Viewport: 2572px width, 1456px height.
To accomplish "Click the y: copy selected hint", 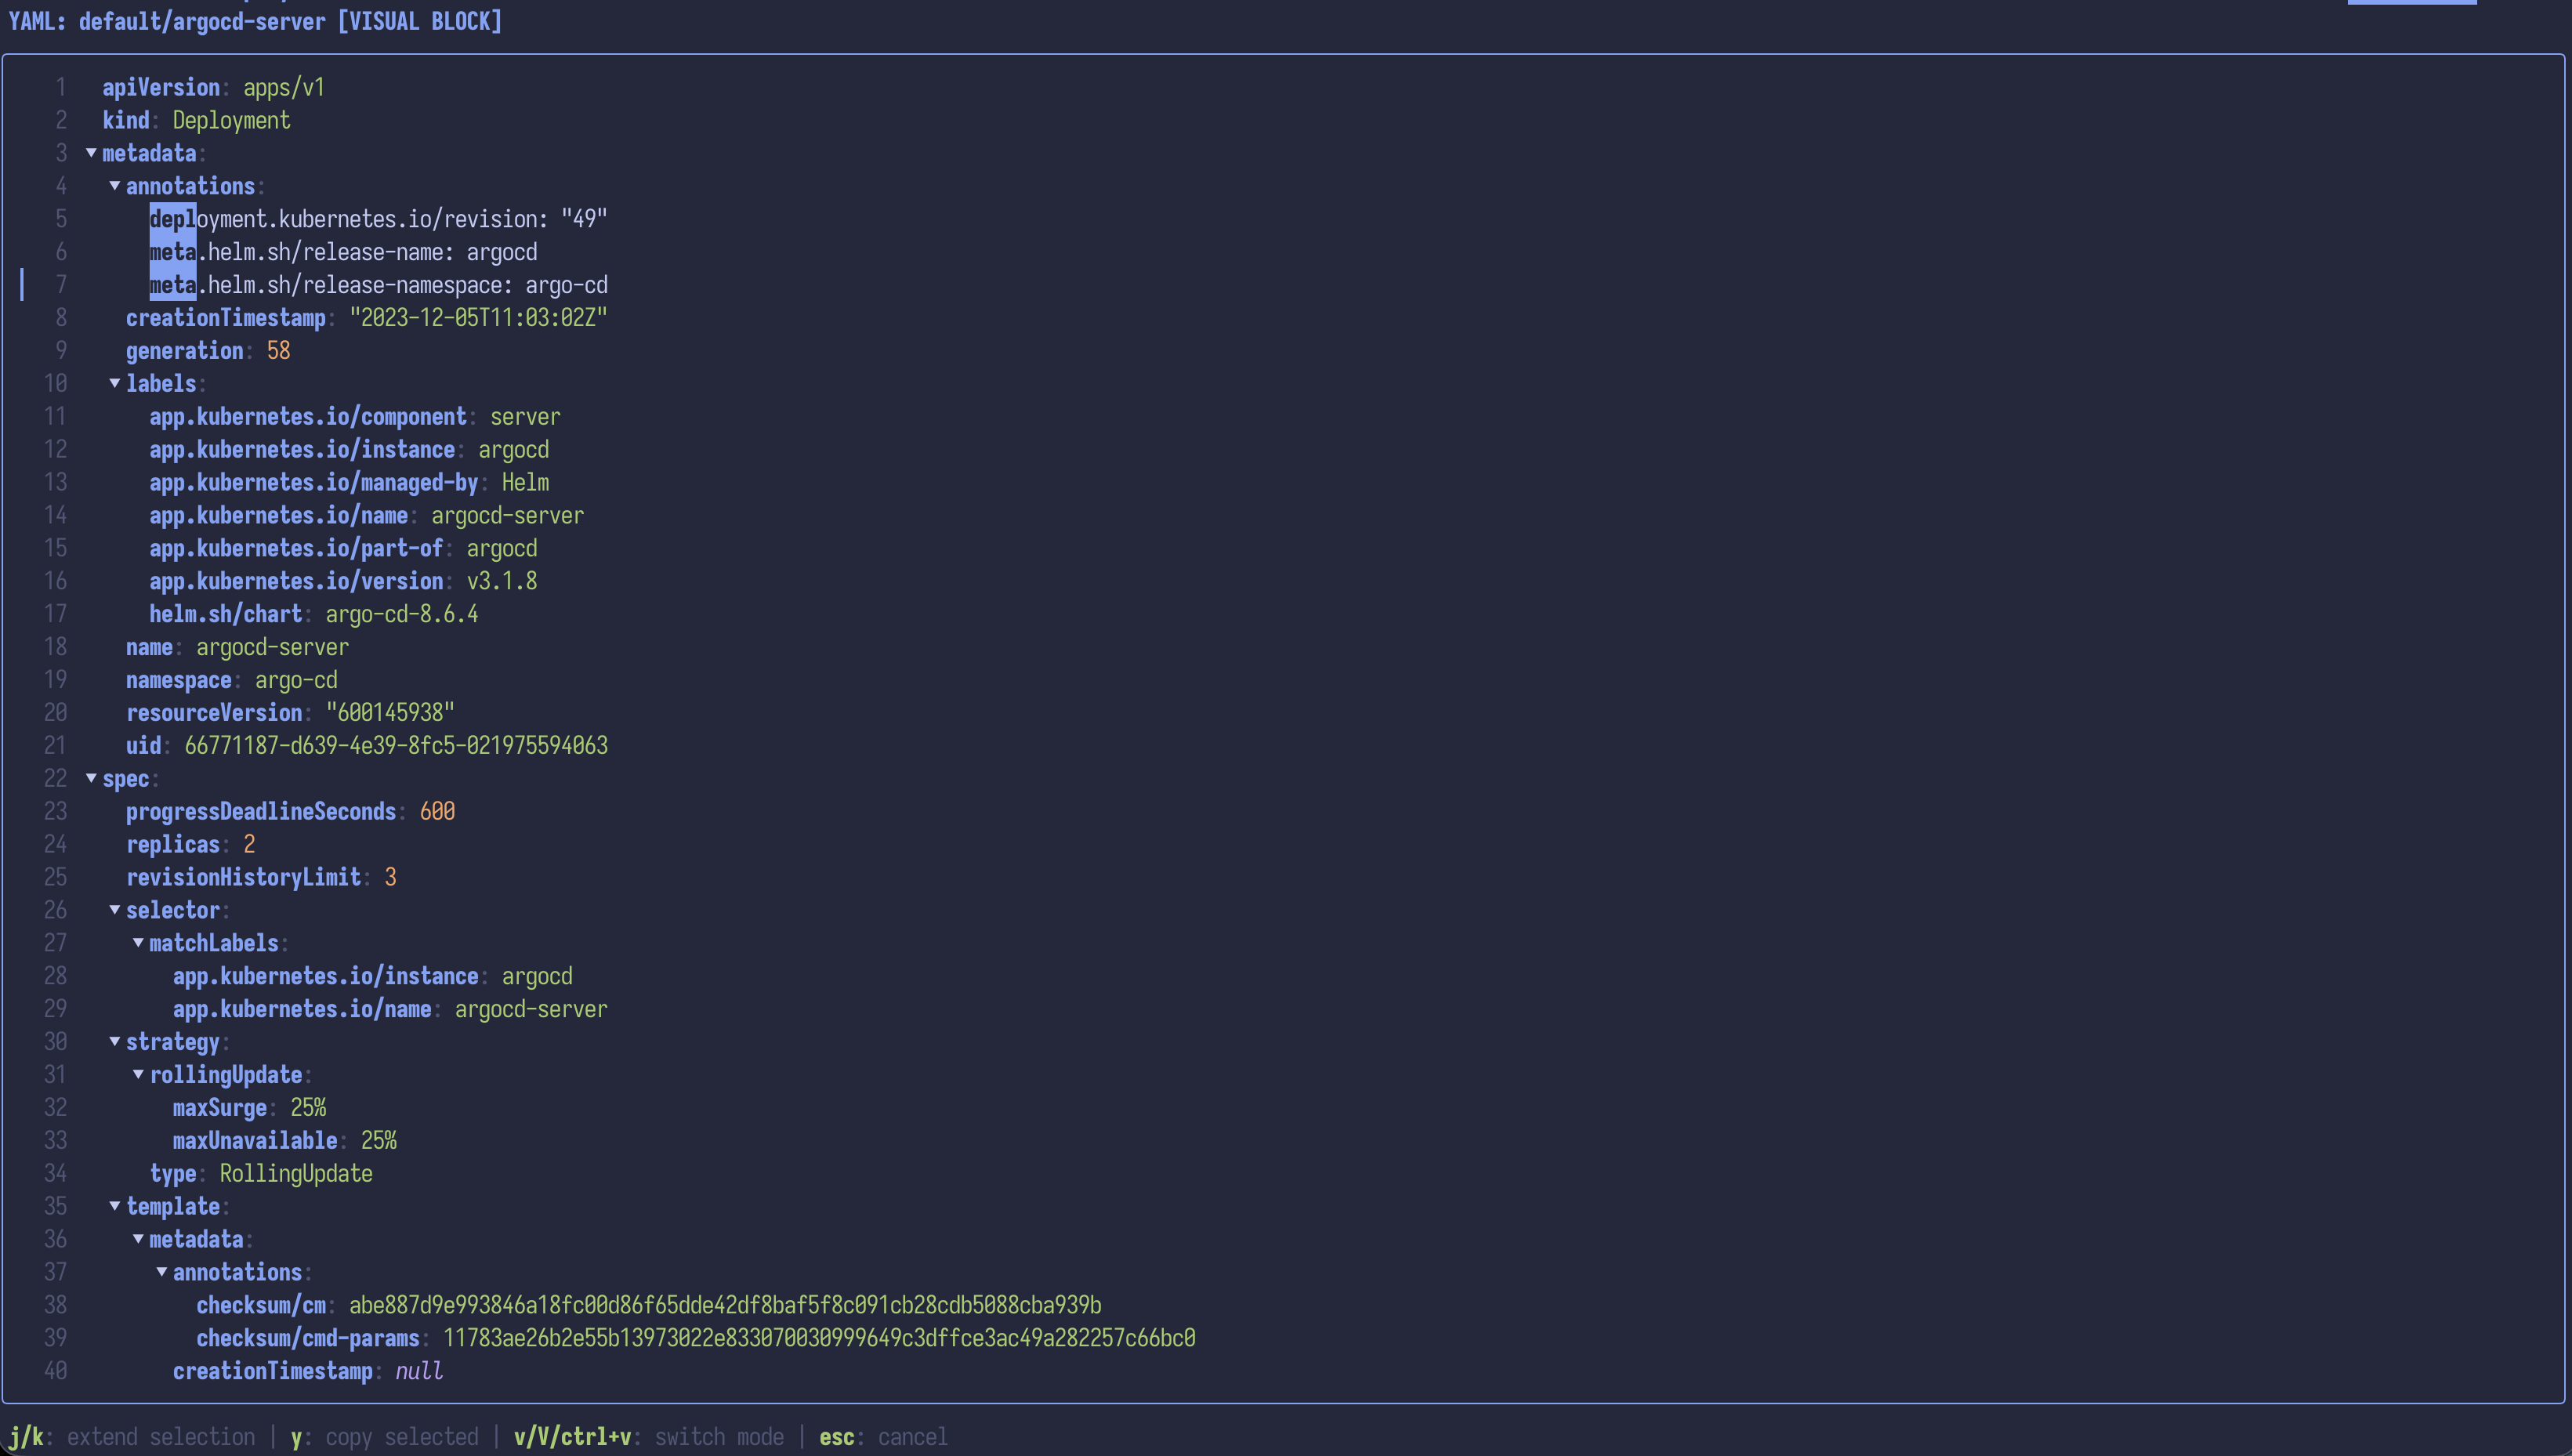I will (384, 1436).
